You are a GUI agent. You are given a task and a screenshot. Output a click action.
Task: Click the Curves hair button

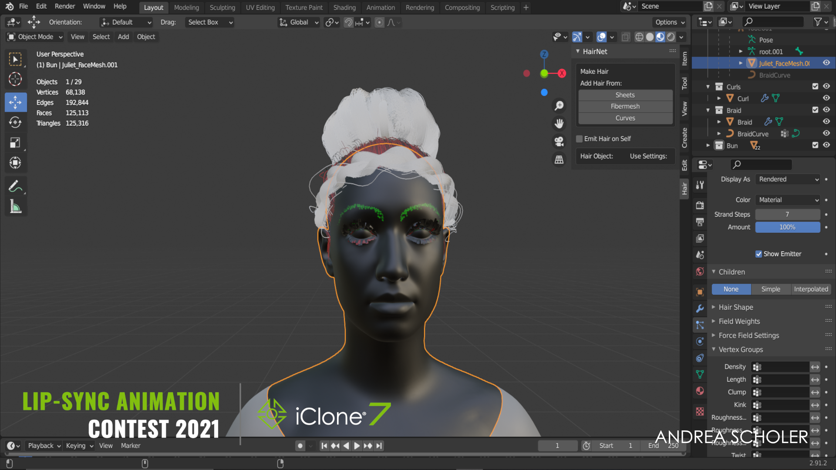[x=625, y=118]
